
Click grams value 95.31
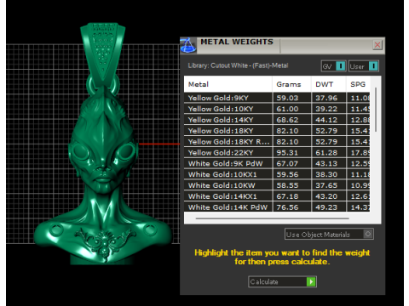pyautogui.click(x=287, y=153)
